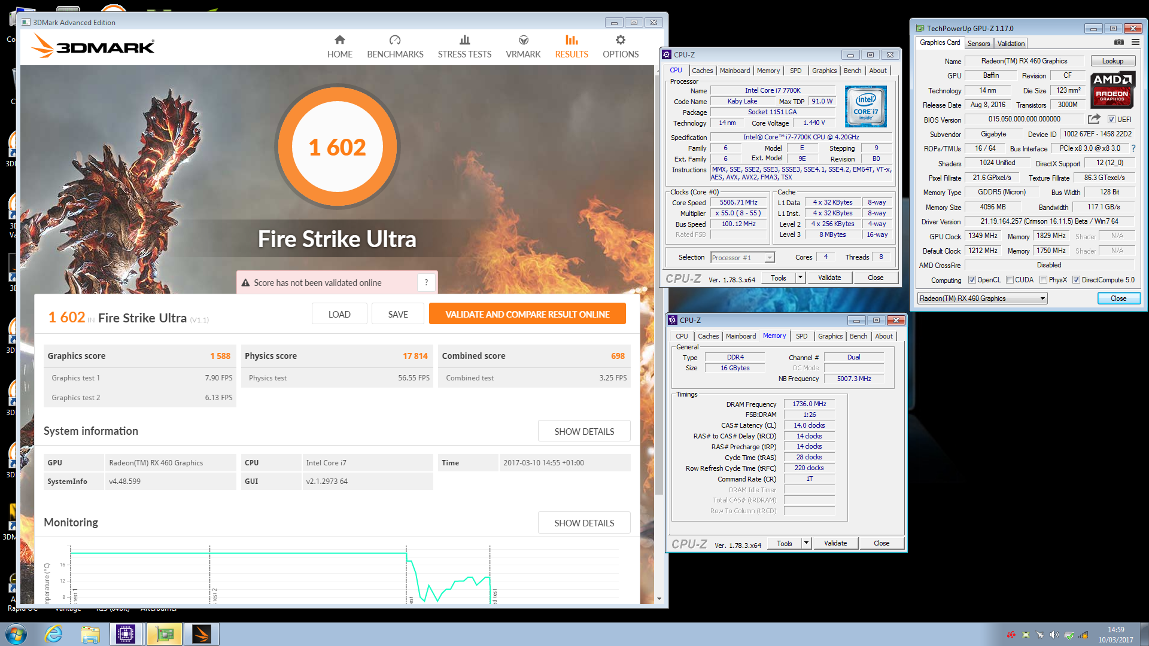The width and height of the screenshot is (1149, 646).
Task: Click the Bus Interface question mark in GPU-Z
Action: [1133, 148]
